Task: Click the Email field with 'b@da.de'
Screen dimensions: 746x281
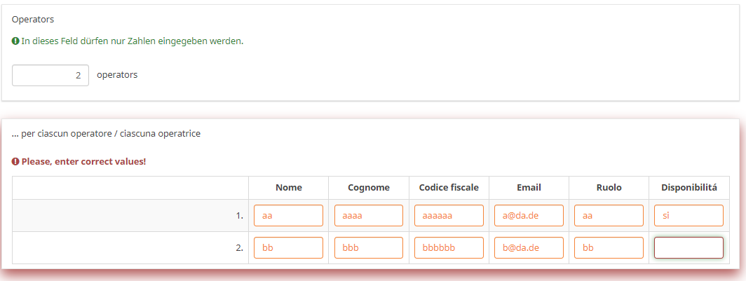Action: pyautogui.click(x=529, y=248)
